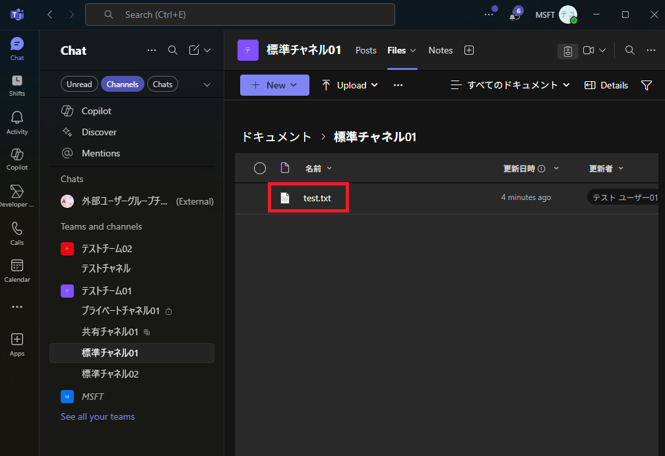Image resolution: width=665 pixels, height=456 pixels.
Task: Toggle the Unread filter in Chat
Action: point(79,84)
